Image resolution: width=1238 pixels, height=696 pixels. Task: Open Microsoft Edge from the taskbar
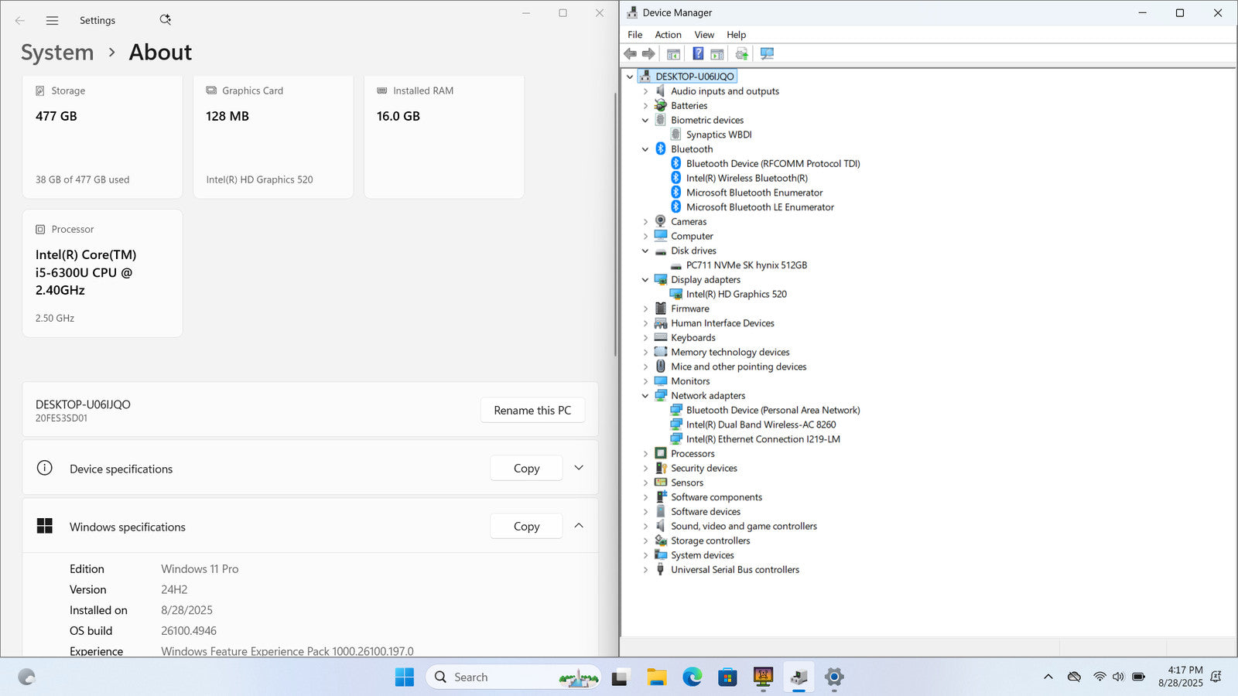(x=693, y=677)
